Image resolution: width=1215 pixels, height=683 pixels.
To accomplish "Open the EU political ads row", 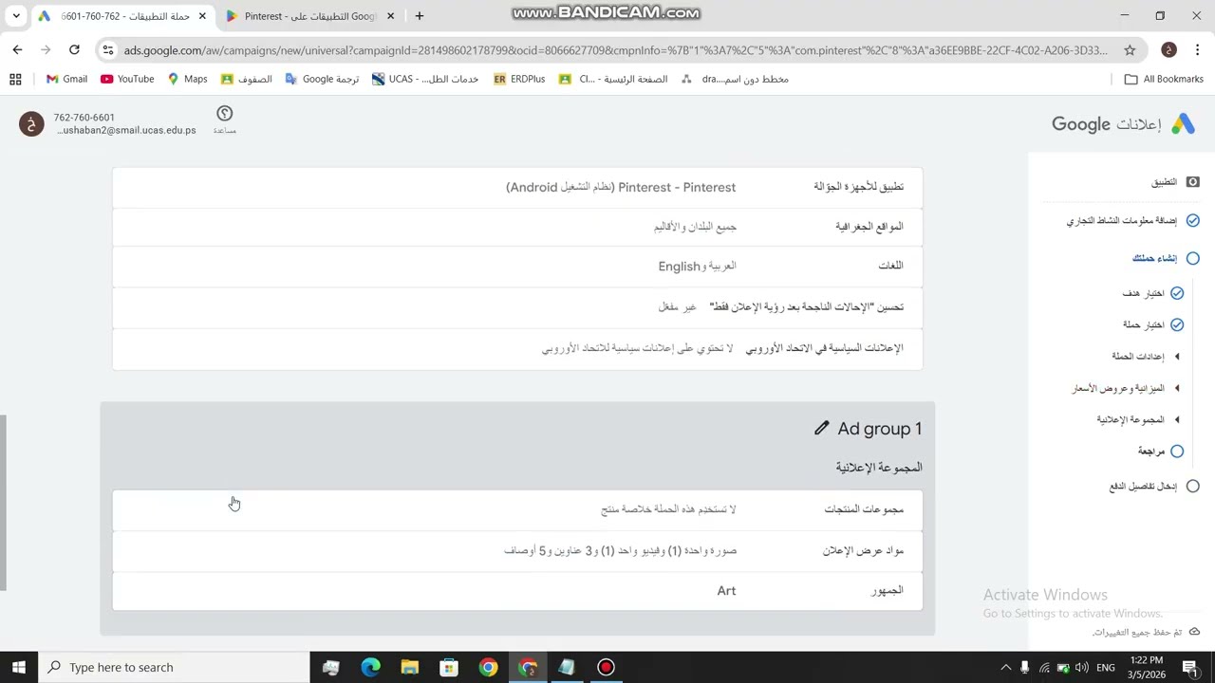I will pyautogui.click(x=517, y=349).
